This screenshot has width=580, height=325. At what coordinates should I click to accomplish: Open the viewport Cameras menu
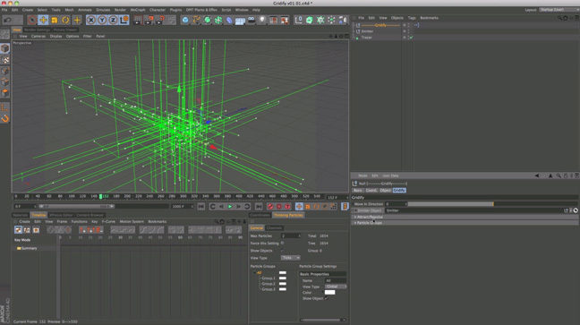(x=38, y=37)
